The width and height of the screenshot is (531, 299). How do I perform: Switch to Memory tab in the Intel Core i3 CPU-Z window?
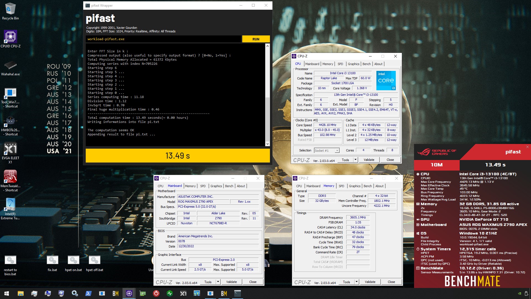pyautogui.click(x=328, y=64)
